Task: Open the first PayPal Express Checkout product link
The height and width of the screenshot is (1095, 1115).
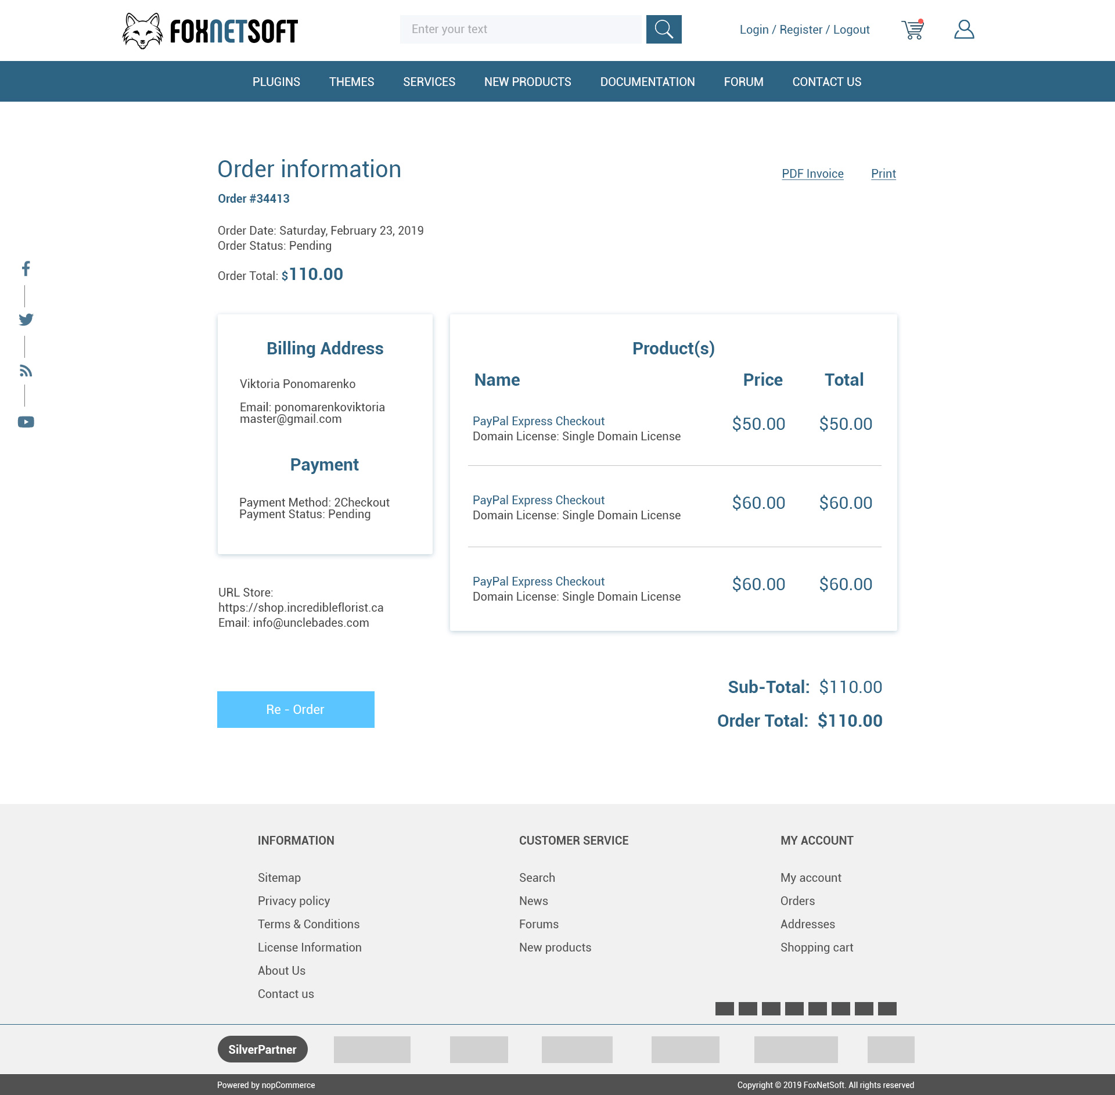Action: coord(538,421)
